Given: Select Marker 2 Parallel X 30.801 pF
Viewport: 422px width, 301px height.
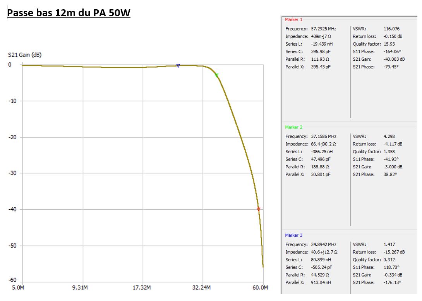Looking at the screenshot, I should (x=321, y=174).
